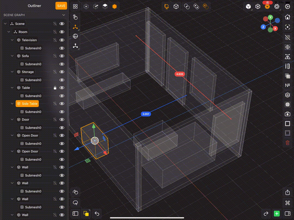Select orange x-ray cube shading
The height and width of the screenshot is (220, 294).
pos(267,6)
